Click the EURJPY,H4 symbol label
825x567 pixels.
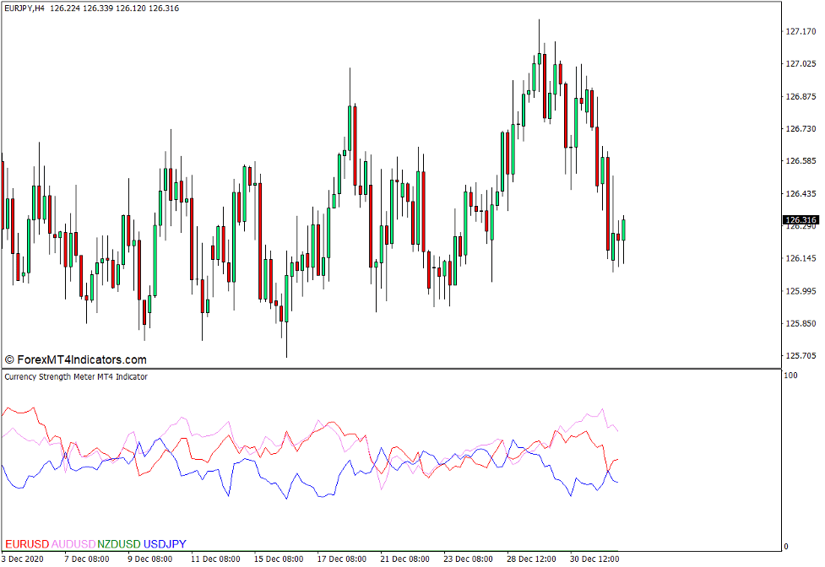coord(24,8)
